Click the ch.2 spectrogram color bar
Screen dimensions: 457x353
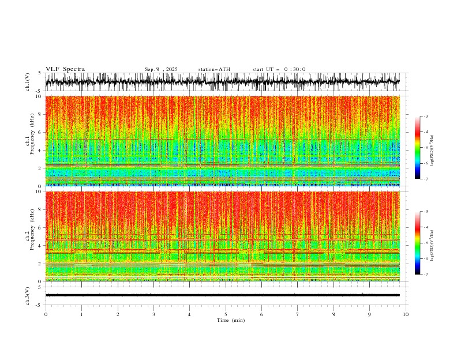[417, 243]
